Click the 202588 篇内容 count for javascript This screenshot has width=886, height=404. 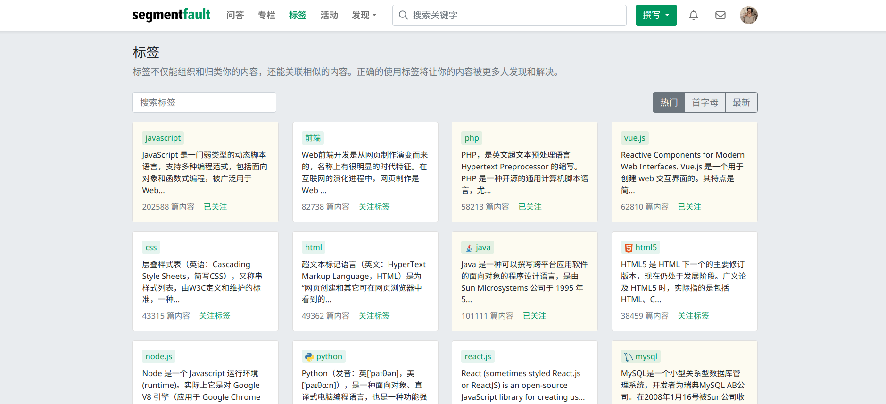[168, 207]
